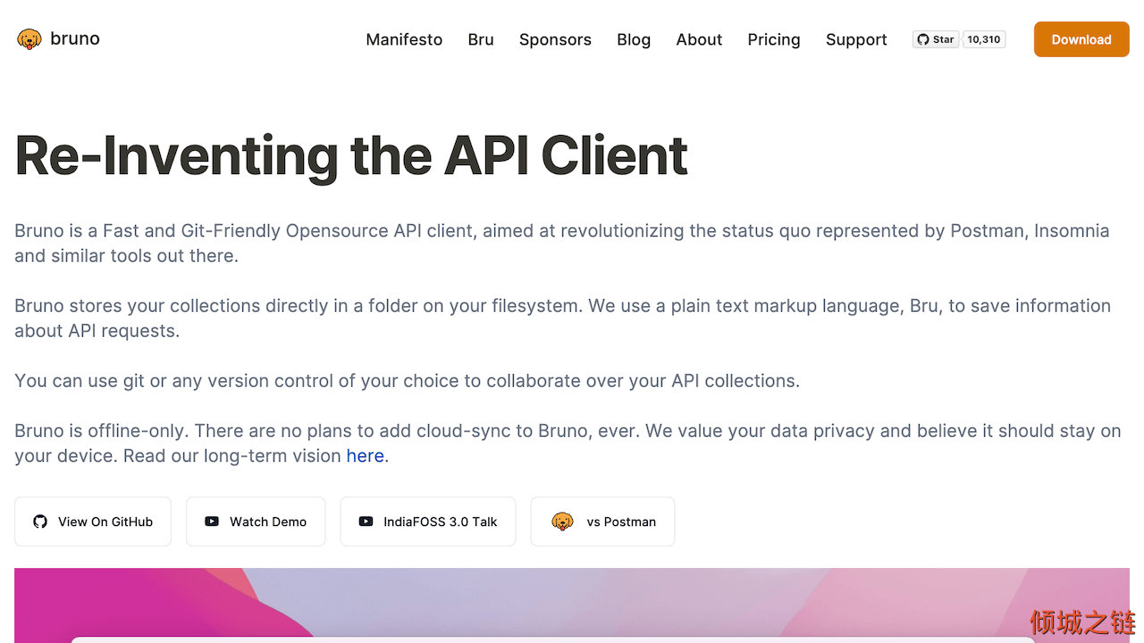
Task: Star the project on GitHub
Action: pos(936,39)
